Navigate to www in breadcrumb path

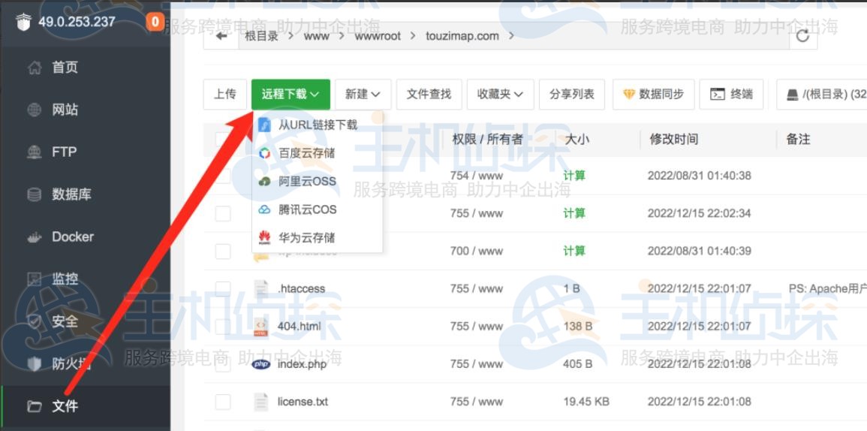316,36
